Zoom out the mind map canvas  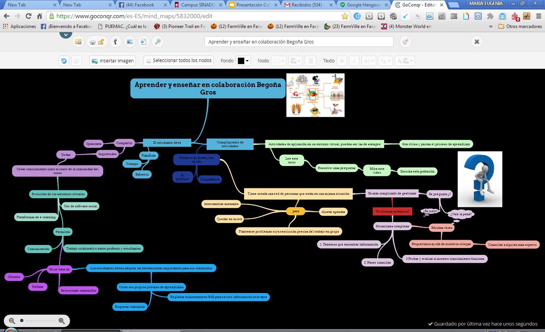pos(12,321)
